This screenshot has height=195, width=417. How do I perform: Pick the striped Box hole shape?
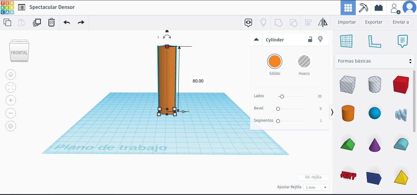[x=347, y=85]
